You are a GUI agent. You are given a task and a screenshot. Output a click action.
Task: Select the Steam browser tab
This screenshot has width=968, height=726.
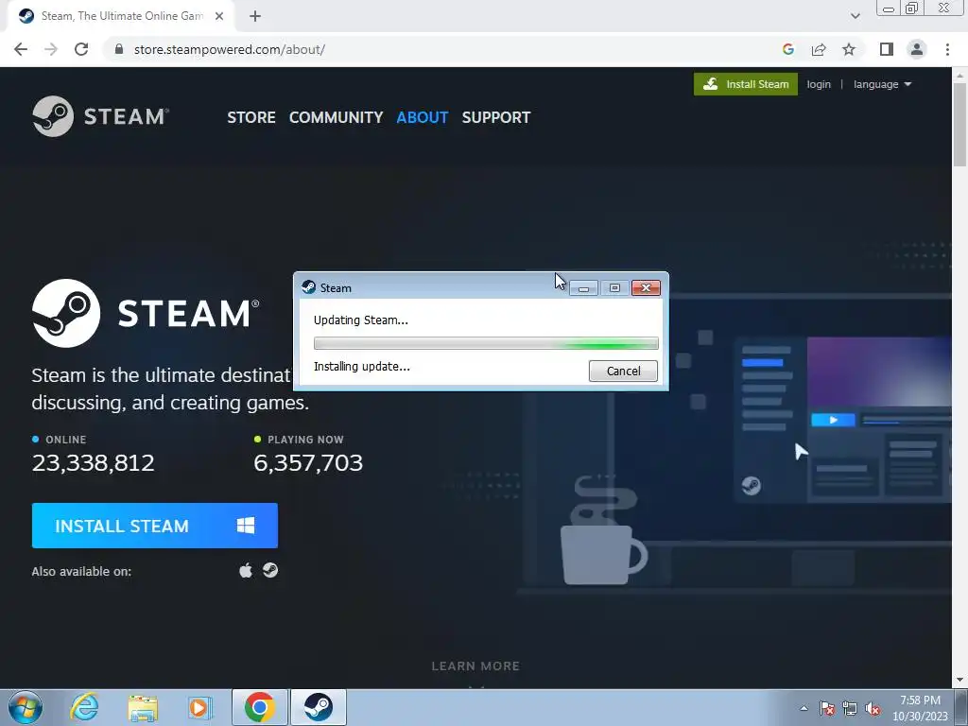[121, 16]
